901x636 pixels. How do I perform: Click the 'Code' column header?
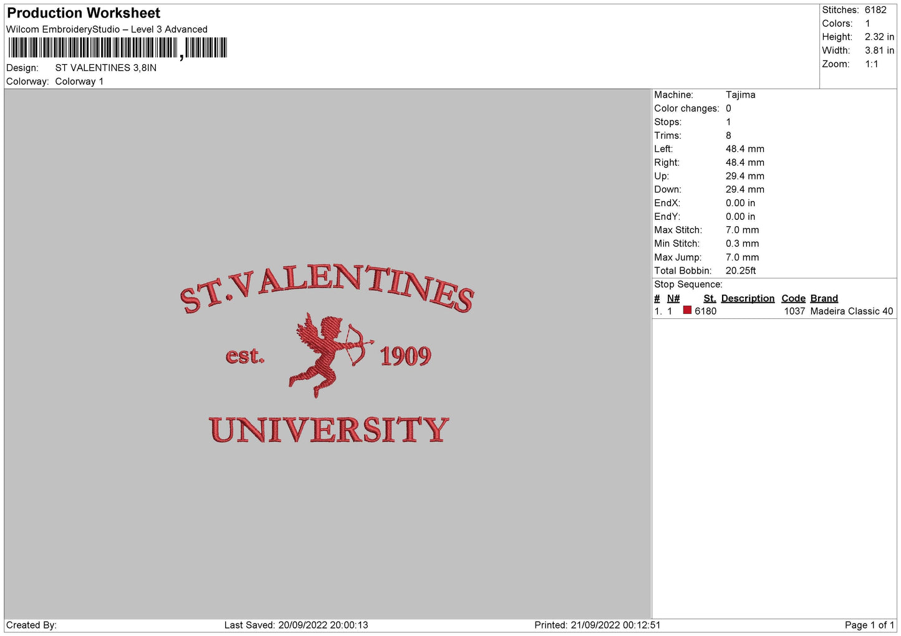pyautogui.click(x=793, y=298)
